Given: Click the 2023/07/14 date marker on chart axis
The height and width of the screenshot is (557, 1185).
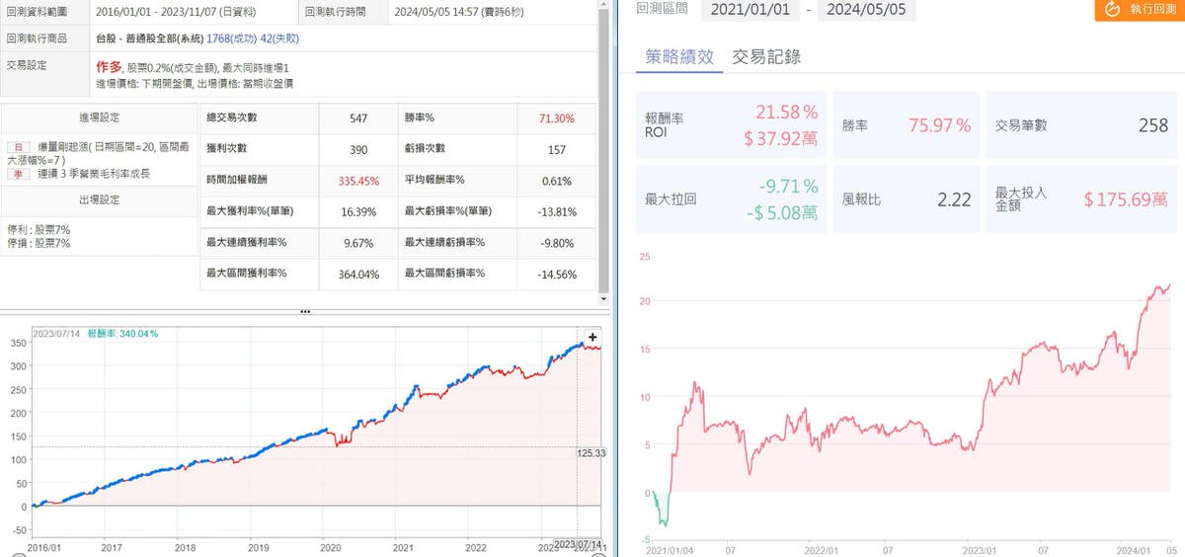Looking at the screenshot, I should tap(577, 543).
